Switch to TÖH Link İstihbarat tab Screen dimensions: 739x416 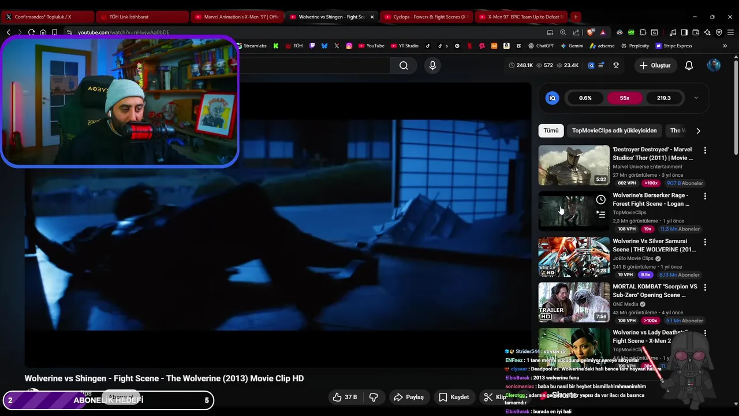click(142, 17)
